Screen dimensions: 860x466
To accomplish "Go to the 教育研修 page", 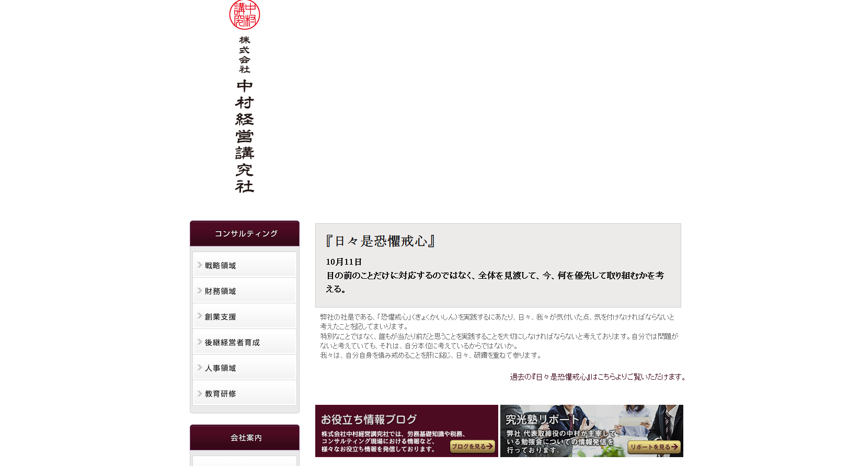I will click(x=220, y=394).
